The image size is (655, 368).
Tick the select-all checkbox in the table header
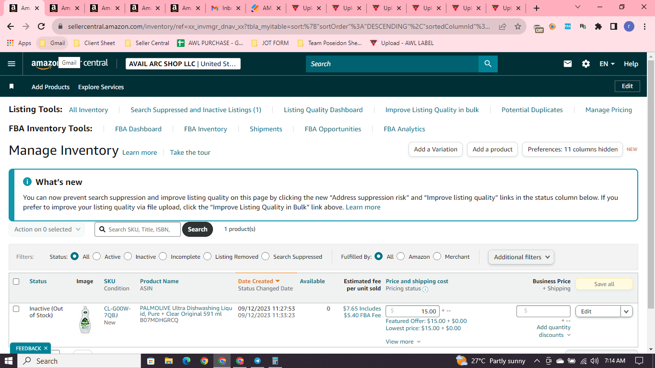pyautogui.click(x=16, y=281)
